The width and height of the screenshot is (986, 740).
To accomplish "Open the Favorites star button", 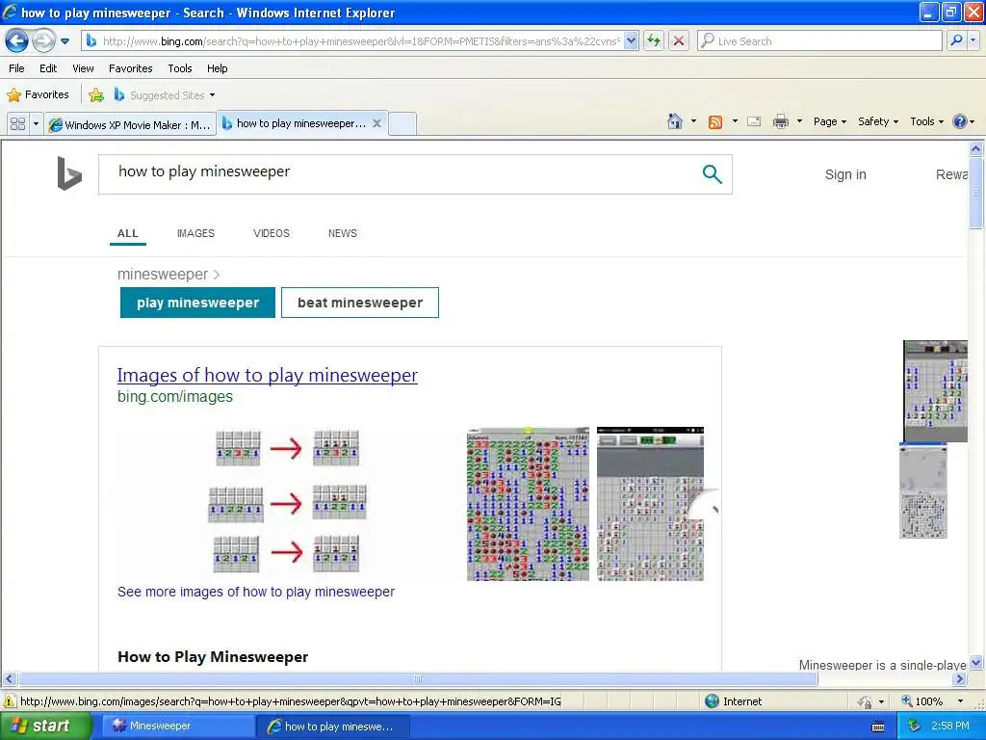I will pyautogui.click(x=39, y=95).
